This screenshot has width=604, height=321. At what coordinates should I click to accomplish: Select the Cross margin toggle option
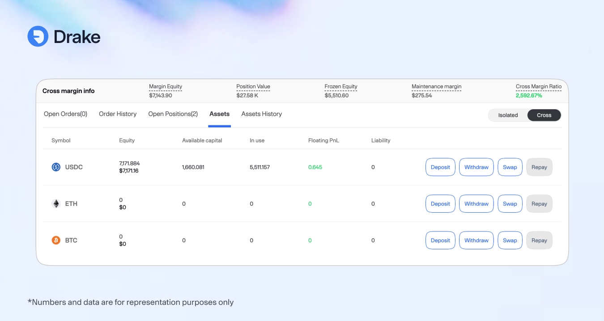coord(544,115)
